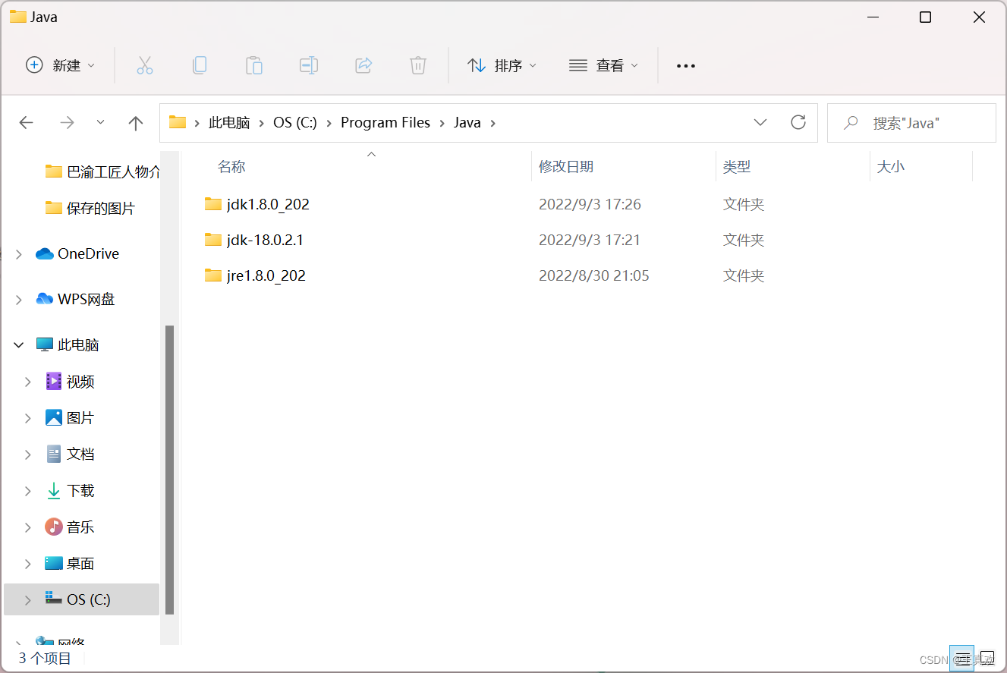The height and width of the screenshot is (673, 1007).
Task: Expand the OneDrive tree node
Action: pos(18,254)
